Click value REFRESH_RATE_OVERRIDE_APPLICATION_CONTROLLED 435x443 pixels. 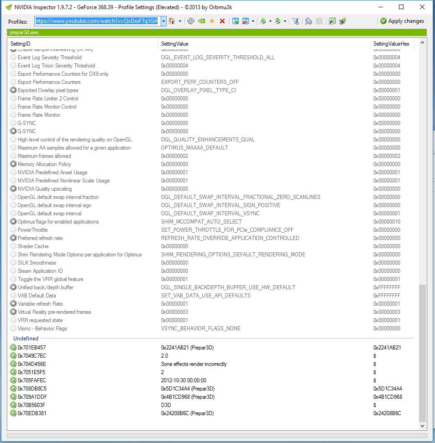(x=230, y=238)
